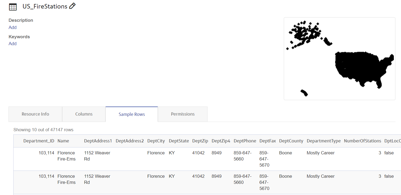Click the NumberOfStations column header

pos(362,141)
